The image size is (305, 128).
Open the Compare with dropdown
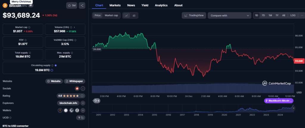point(230,15)
